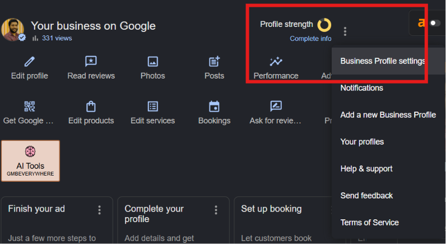Click the Your business on Google heading
Image resolution: width=446 pixels, height=244 pixels.
click(94, 26)
